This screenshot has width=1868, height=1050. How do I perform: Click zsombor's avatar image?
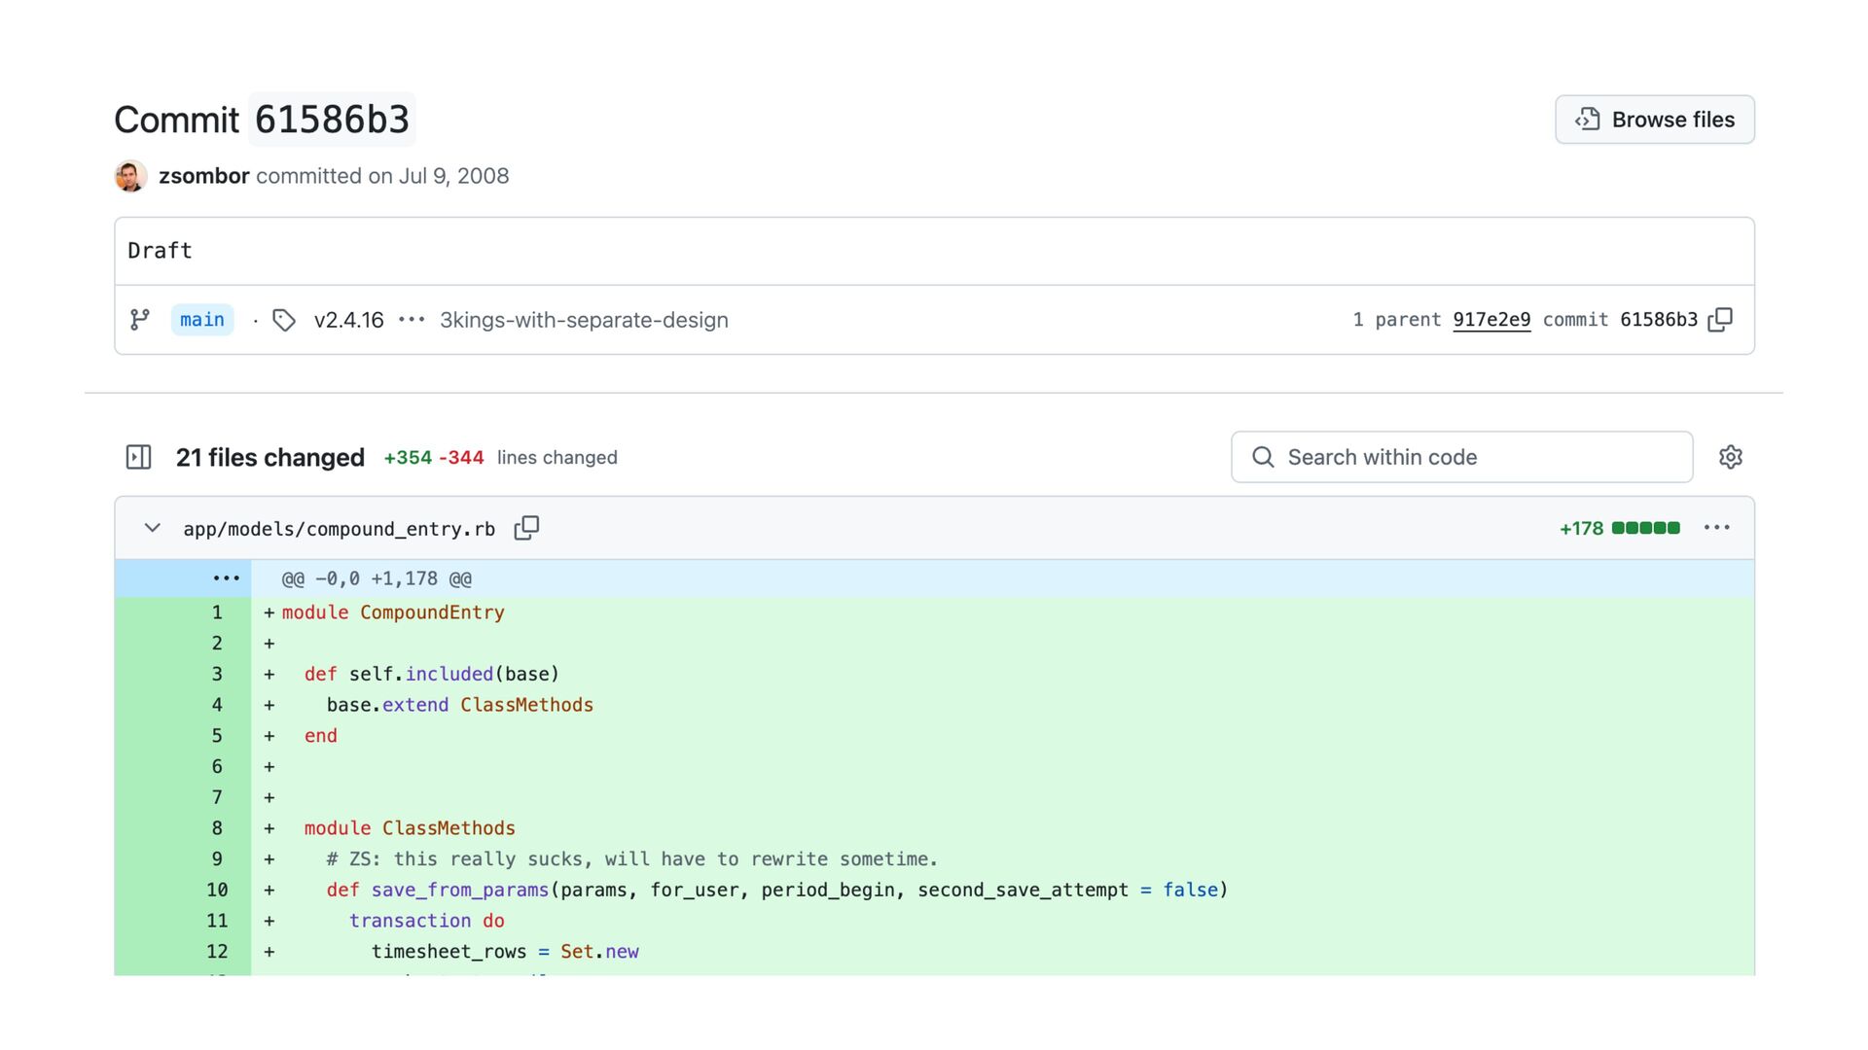point(131,176)
